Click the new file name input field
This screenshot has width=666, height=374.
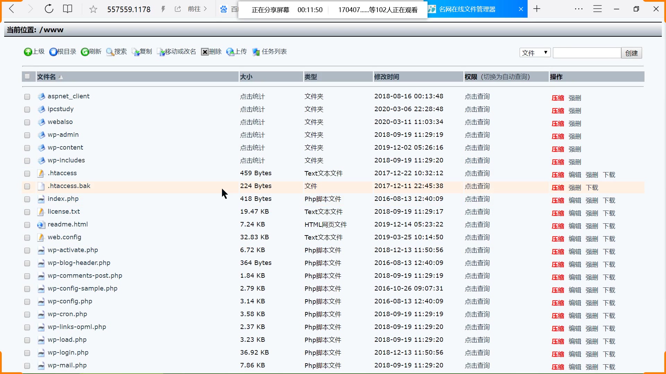(587, 53)
